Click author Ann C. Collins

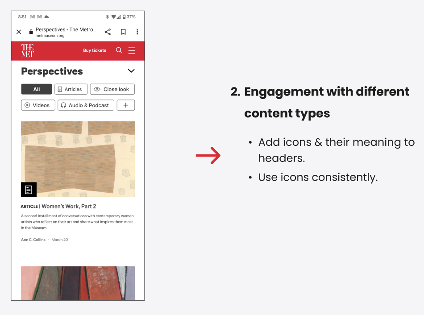pos(33,240)
